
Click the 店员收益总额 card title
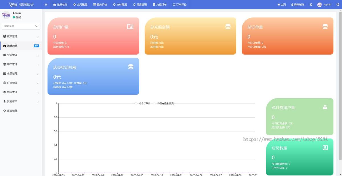(x=65, y=68)
